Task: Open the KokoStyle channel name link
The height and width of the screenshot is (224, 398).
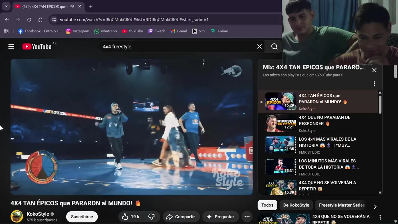Action: pos(38,214)
